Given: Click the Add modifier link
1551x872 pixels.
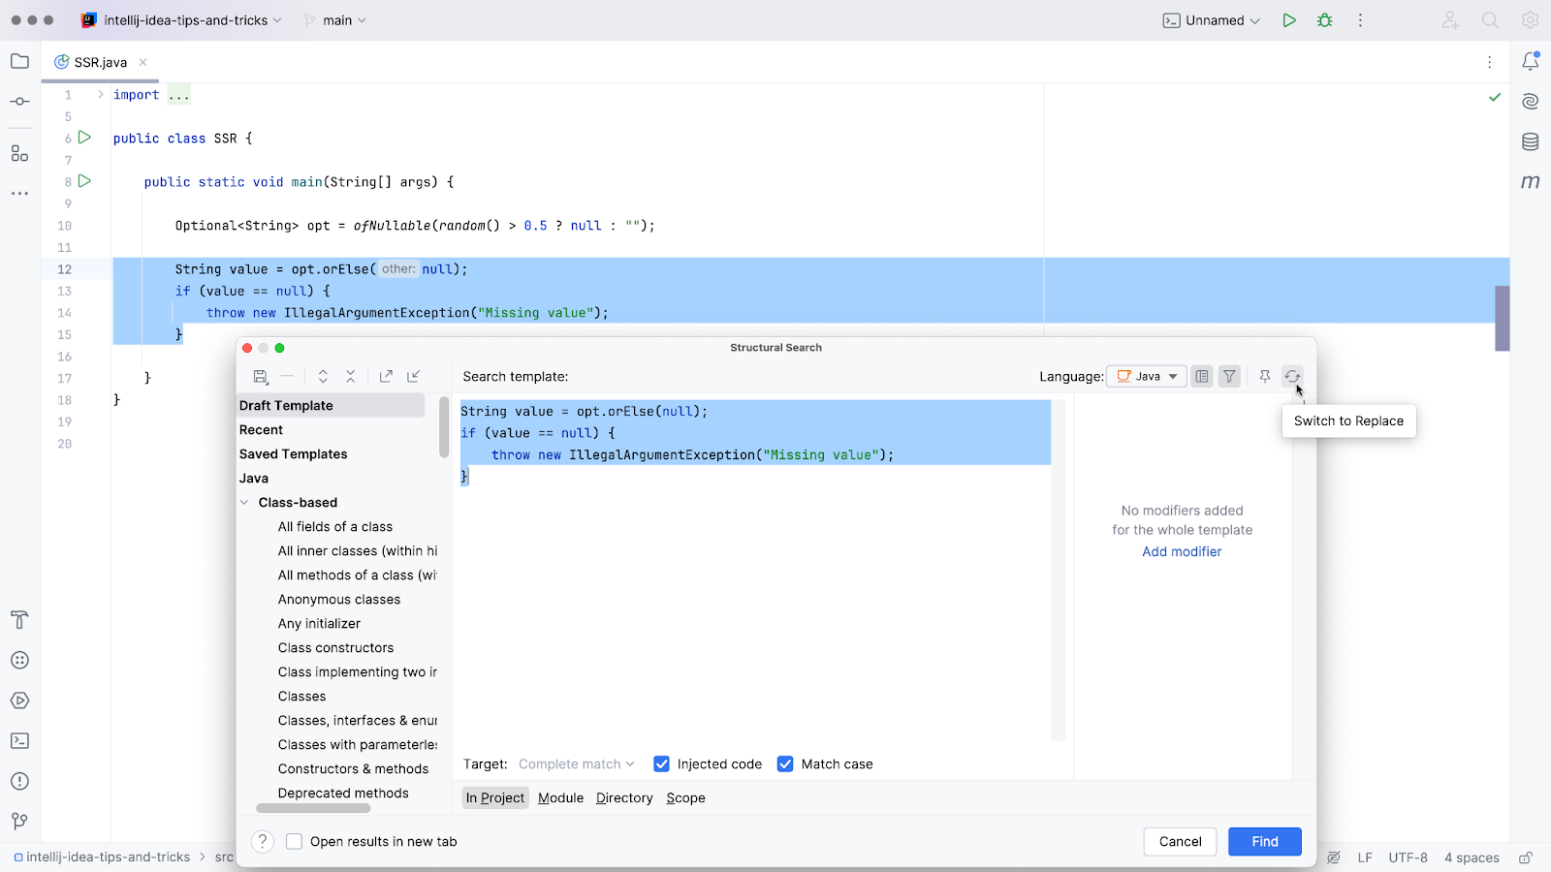Looking at the screenshot, I should [x=1182, y=552].
